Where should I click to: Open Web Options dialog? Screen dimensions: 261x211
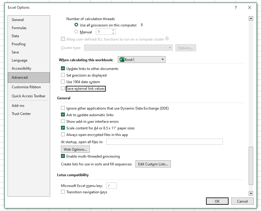pos(75,149)
